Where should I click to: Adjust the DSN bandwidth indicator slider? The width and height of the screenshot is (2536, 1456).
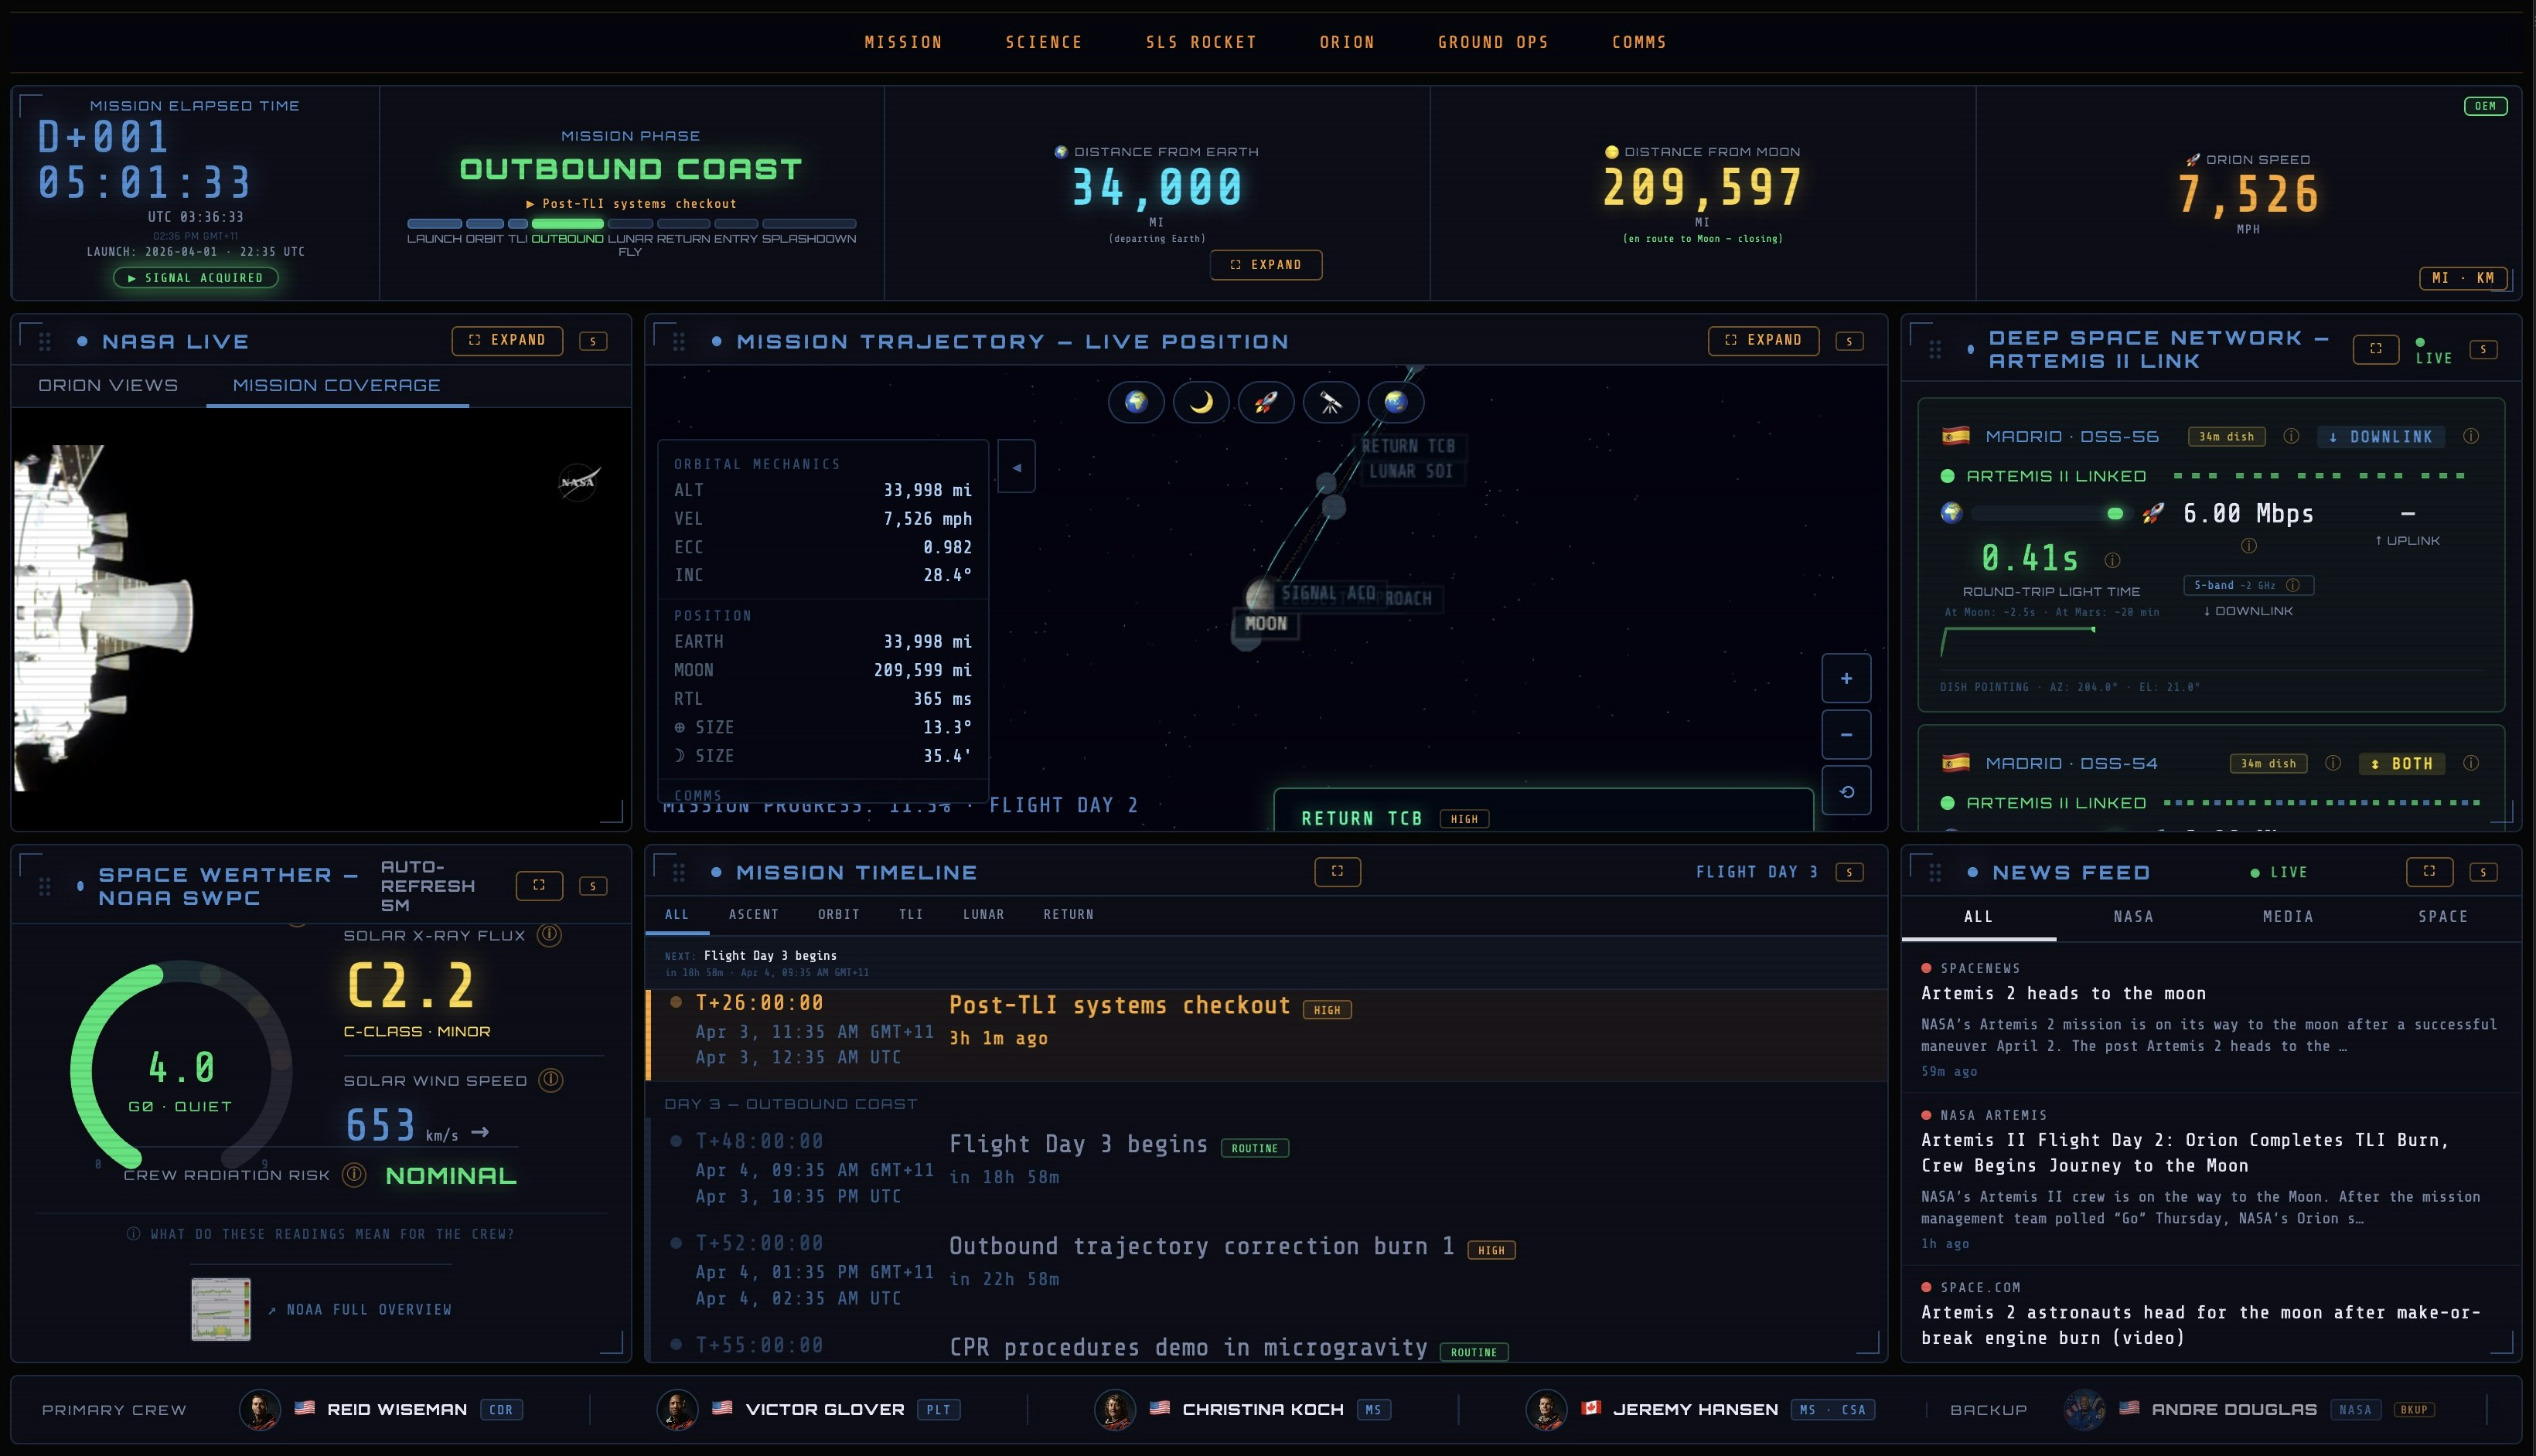(2114, 513)
